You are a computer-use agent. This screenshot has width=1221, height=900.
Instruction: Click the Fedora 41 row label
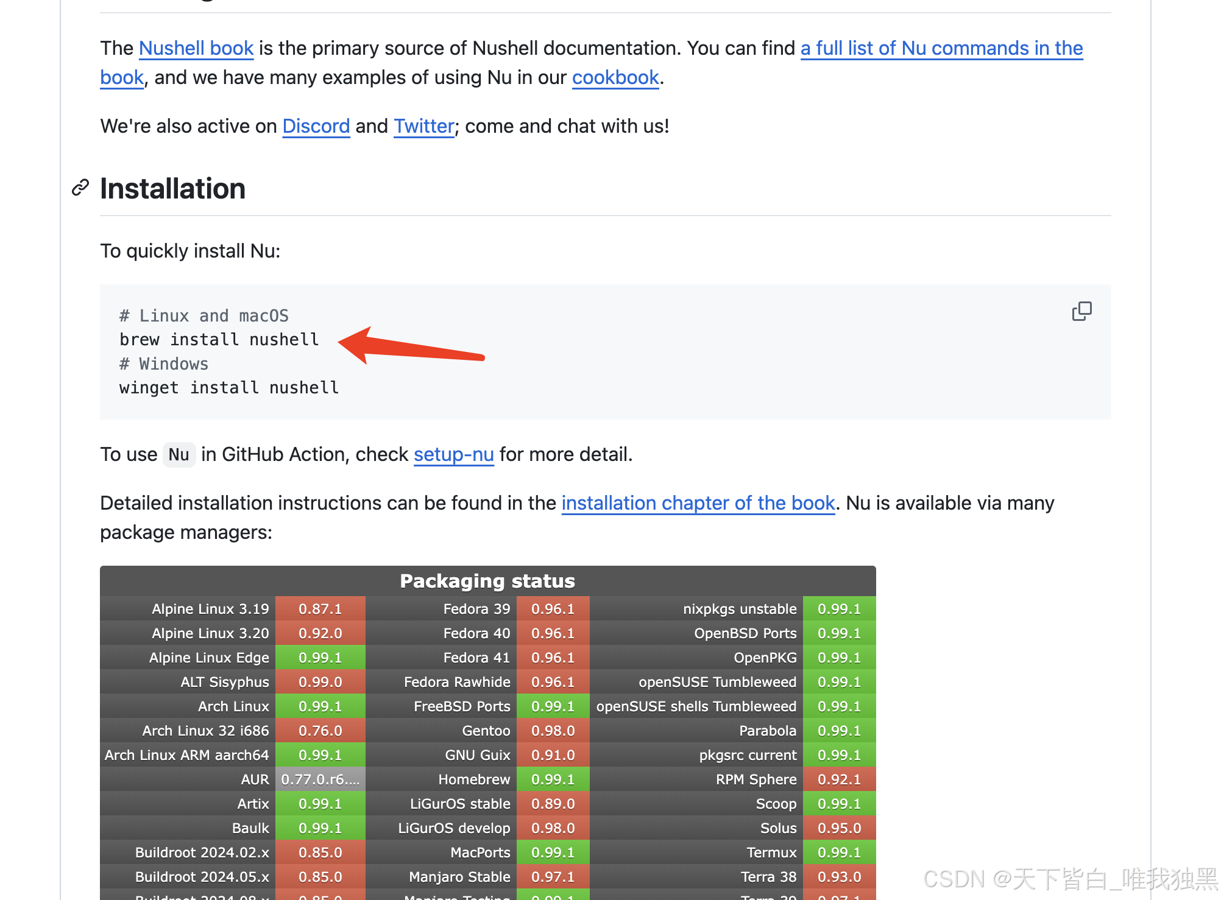[476, 658]
